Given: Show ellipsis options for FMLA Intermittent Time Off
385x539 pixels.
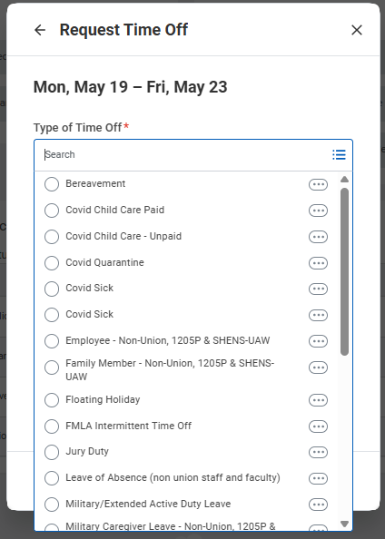Looking at the screenshot, I should click(318, 426).
